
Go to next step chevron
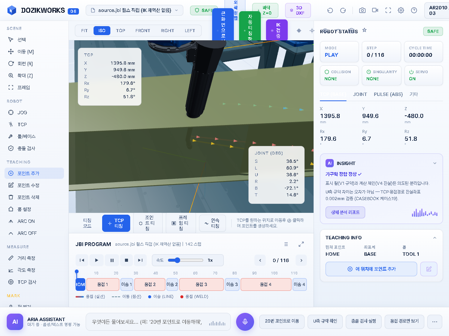301,260
